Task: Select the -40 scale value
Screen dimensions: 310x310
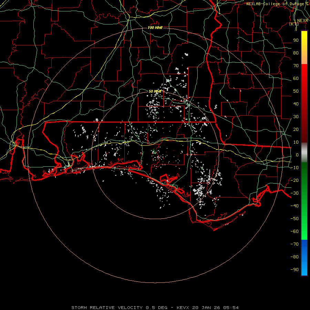Action: [x=294, y=206]
